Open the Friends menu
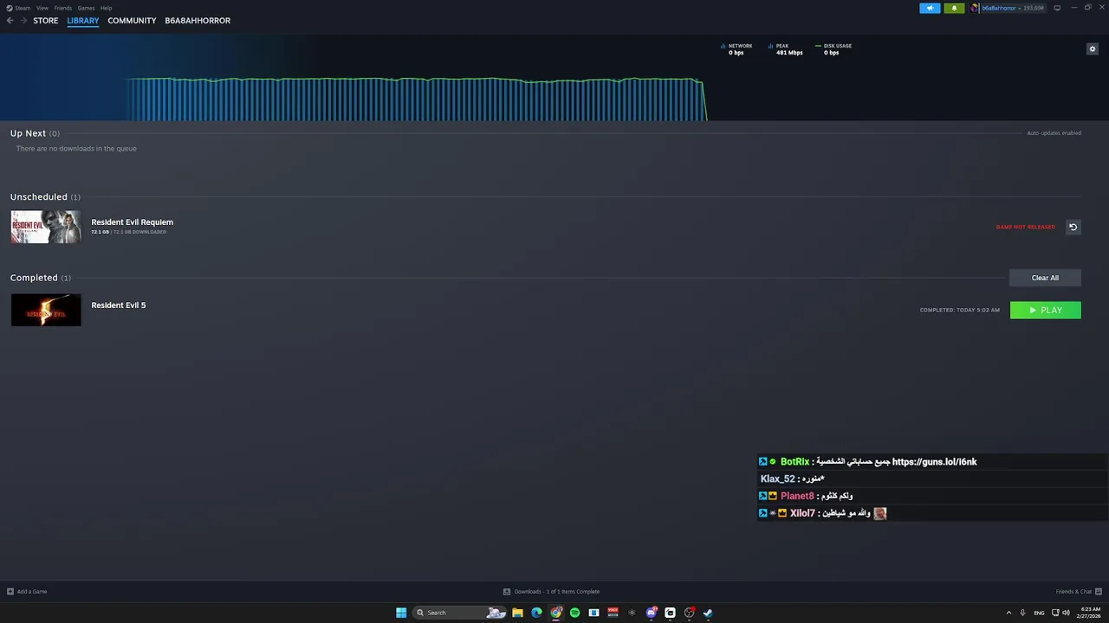The width and height of the screenshot is (1109, 623). pos(63,8)
